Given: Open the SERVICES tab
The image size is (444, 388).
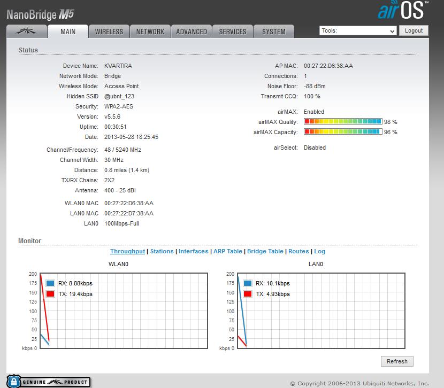Looking at the screenshot, I should 233,32.
